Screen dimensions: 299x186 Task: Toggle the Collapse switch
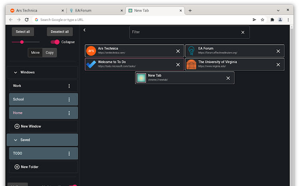pyautogui.click(x=55, y=42)
